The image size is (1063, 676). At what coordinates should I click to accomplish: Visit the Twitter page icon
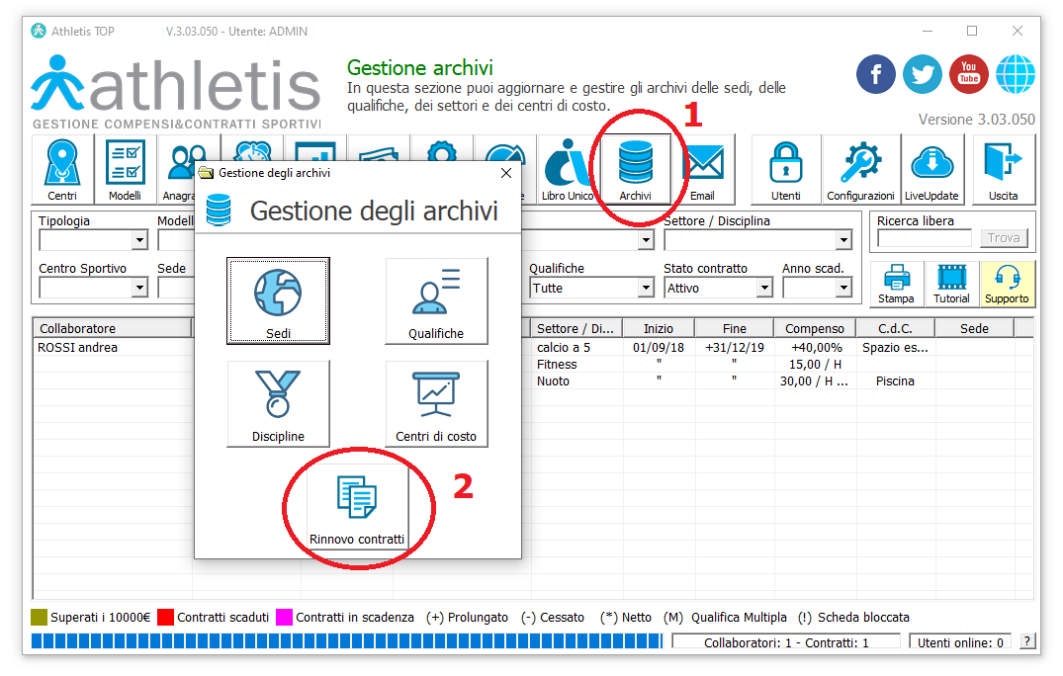pyautogui.click(x=923, y=74)
